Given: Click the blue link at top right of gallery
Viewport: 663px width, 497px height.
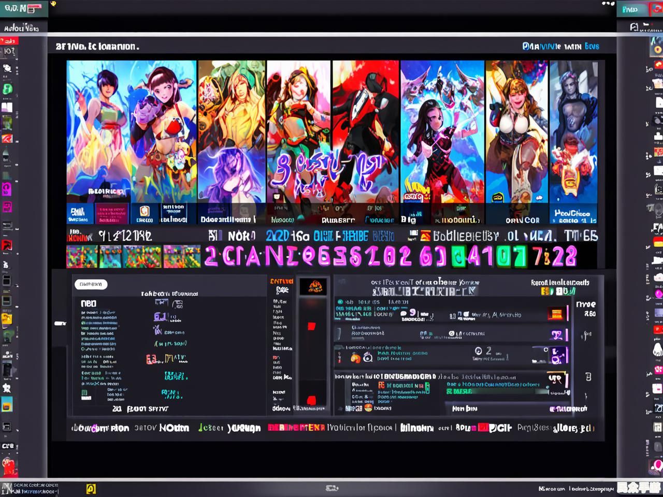Looking at the screenshot, I should (560, 46).
